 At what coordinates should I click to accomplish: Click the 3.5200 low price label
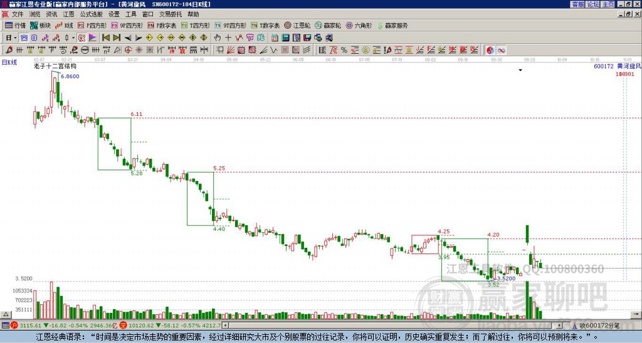pos(507,279)
